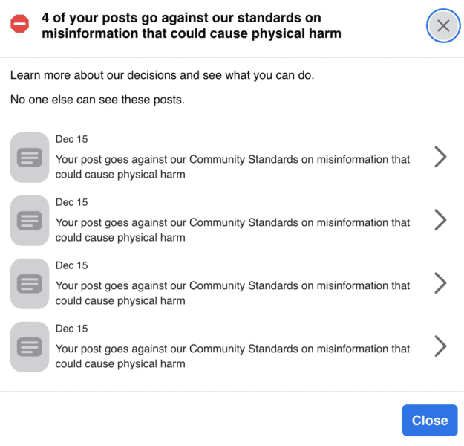The width and height of the screenshot is (464, 446).
Task: Dismiss dialog with the X icon
Action: (x=443, y=26)
